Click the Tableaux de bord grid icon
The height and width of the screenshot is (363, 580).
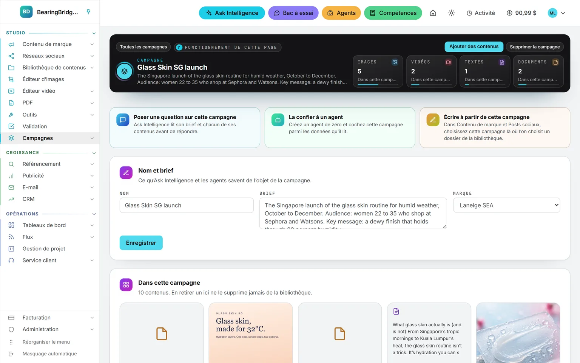click(11, 225)
